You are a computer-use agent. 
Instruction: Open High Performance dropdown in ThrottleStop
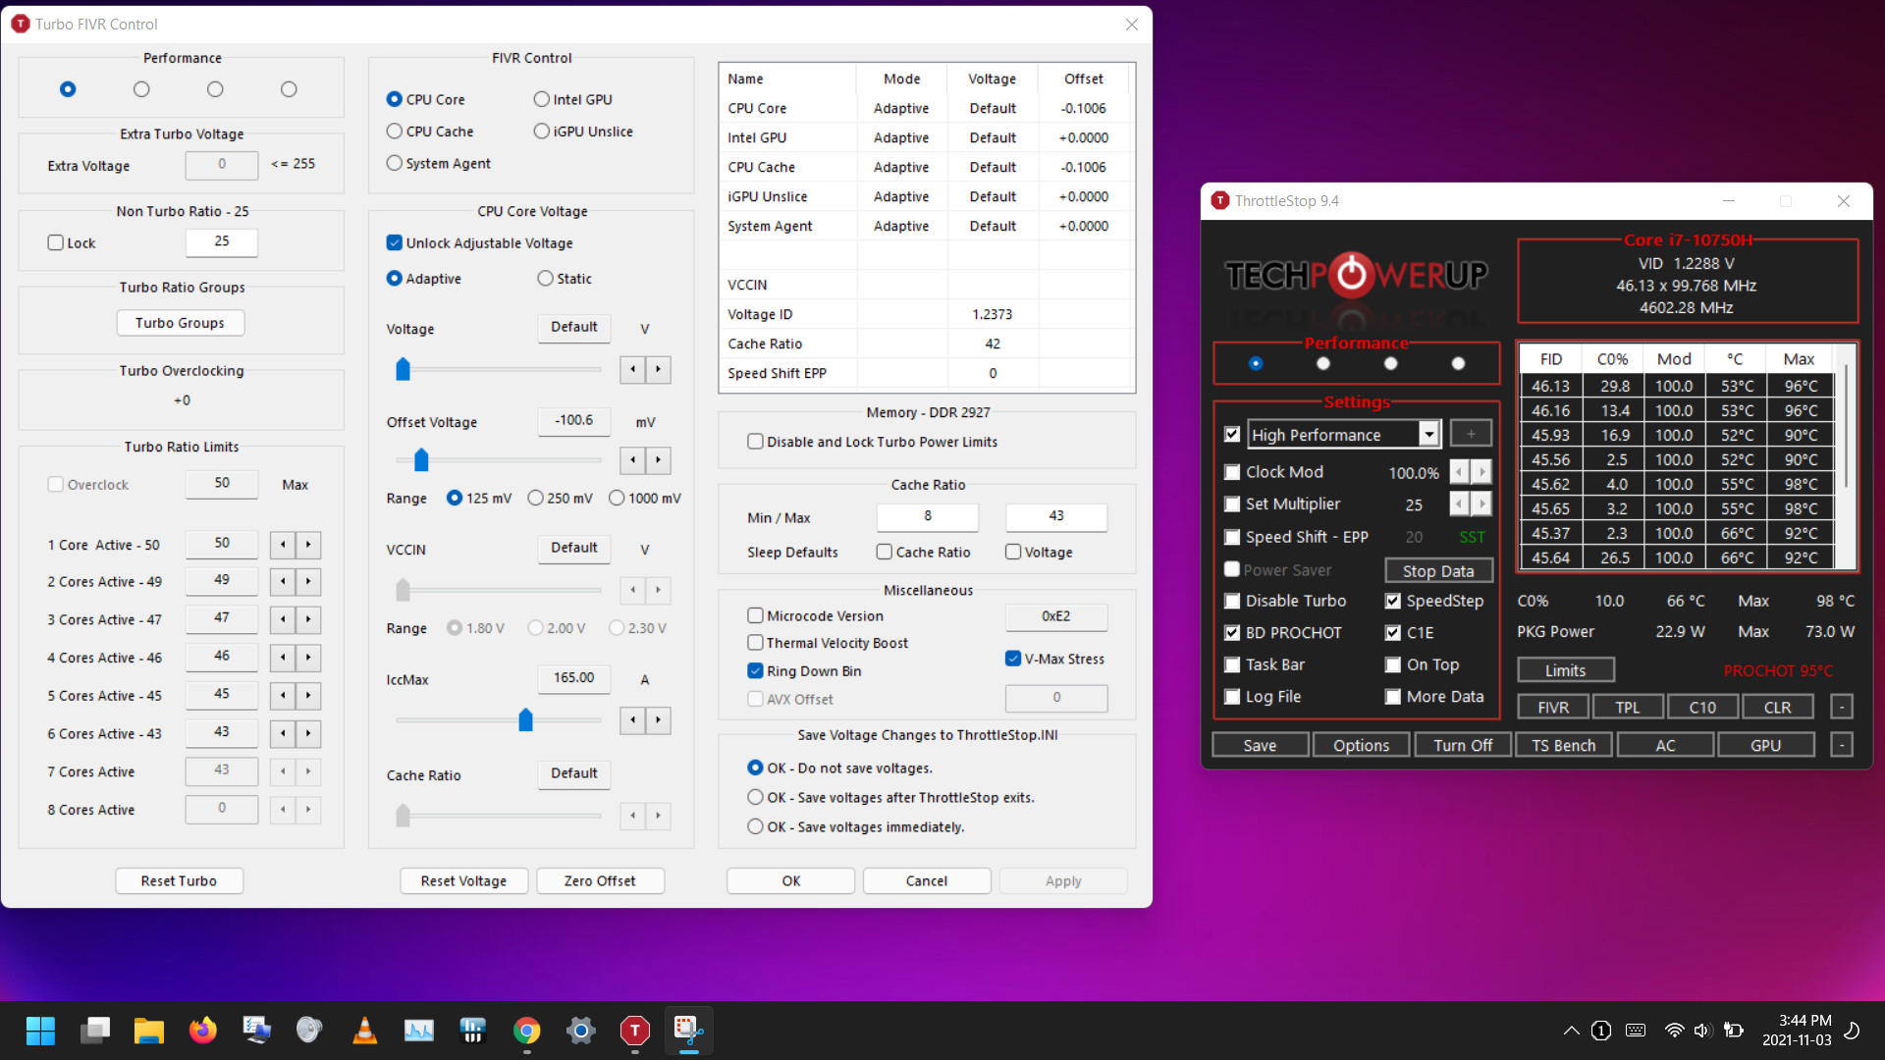click(x=1429, y=434)
